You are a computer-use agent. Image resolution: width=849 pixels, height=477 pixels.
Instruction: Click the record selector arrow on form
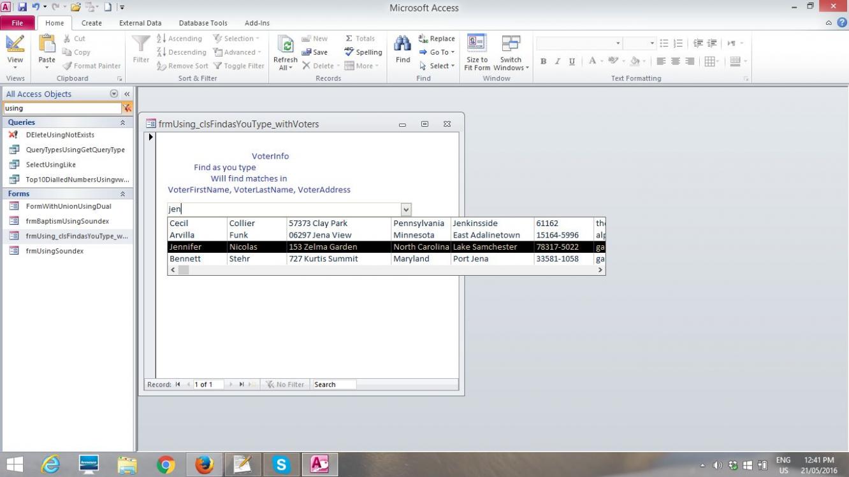(150, 137)
